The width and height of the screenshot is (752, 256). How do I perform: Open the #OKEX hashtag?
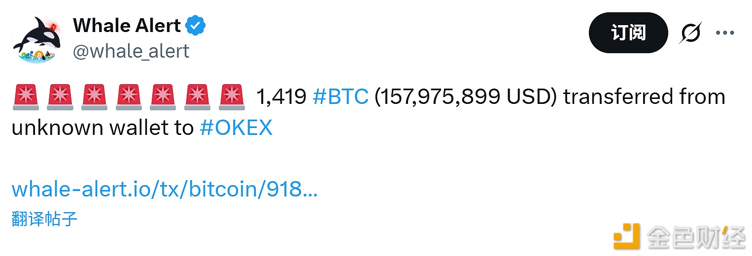click(236, 128)
